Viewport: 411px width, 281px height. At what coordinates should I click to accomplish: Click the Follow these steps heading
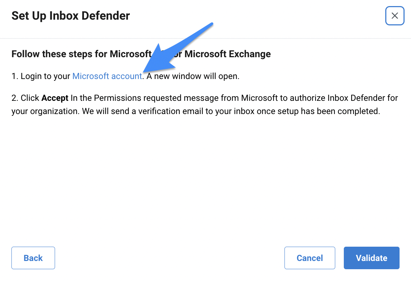141,54
